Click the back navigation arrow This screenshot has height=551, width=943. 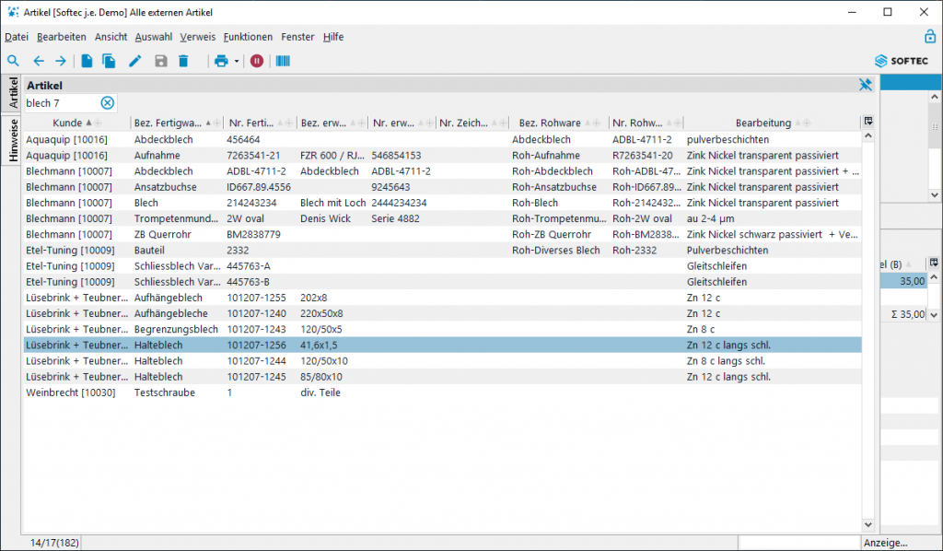click(x=38, y=60)
